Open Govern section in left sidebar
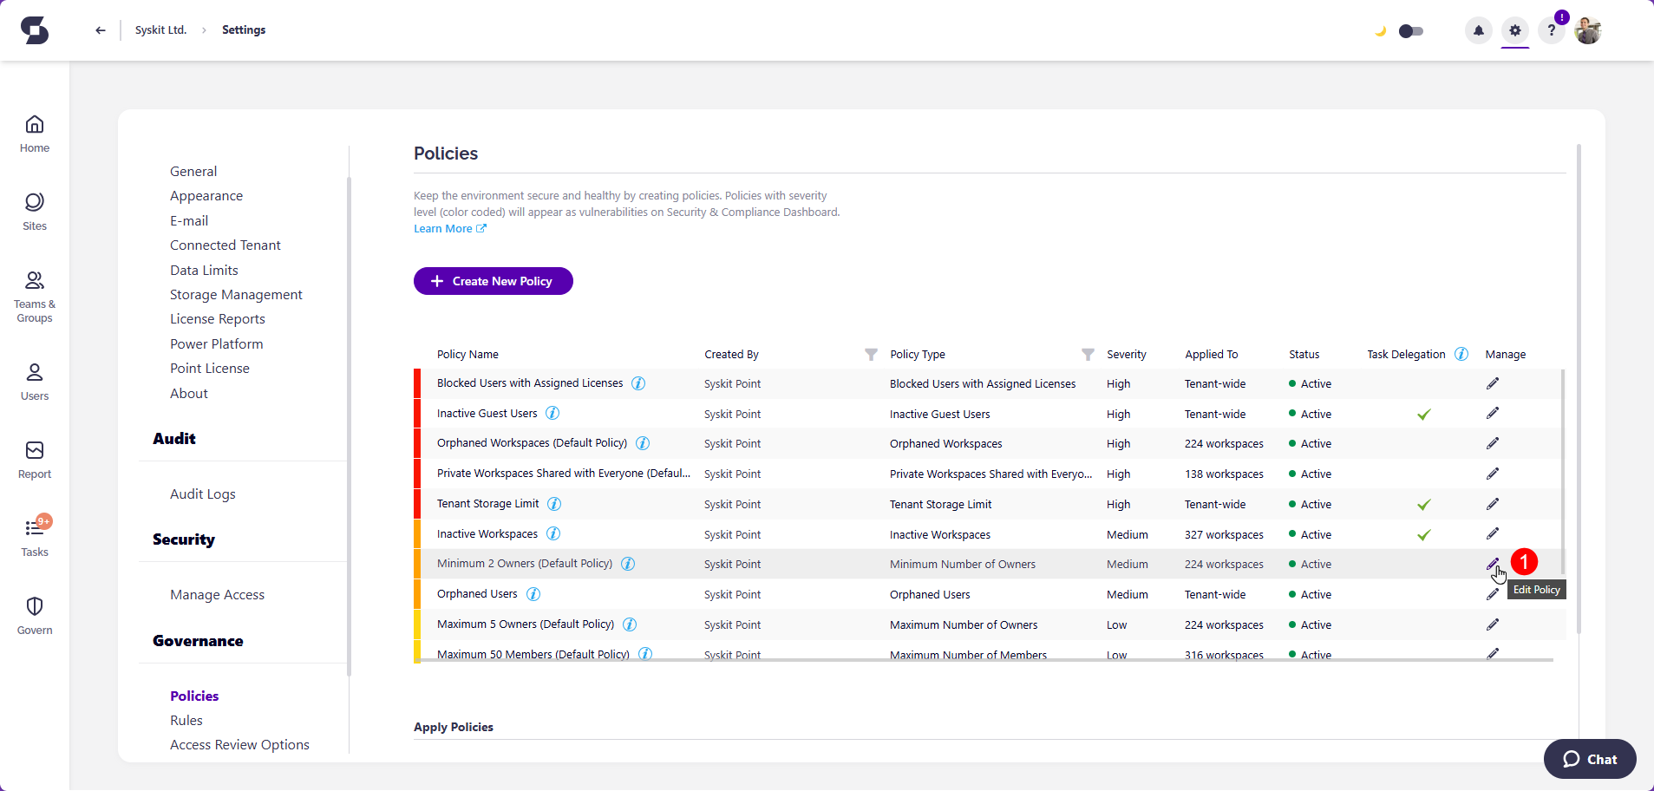This screenshot has height=791, width=1654. tap(35, 616)
